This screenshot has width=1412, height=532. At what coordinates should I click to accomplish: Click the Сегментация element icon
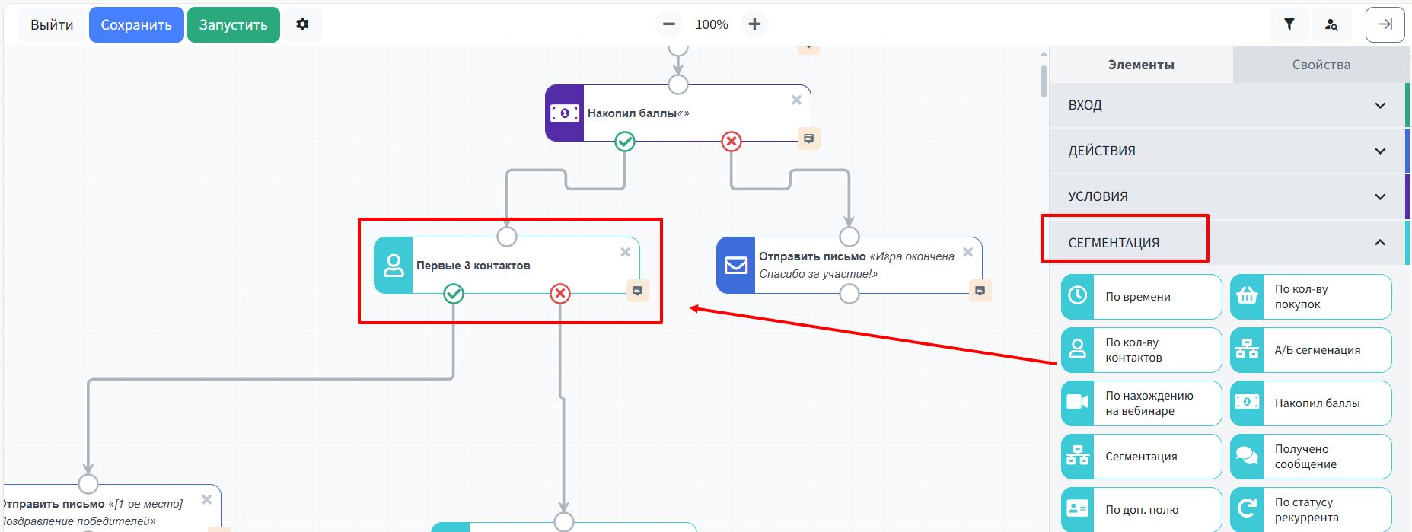(1078, 457)
